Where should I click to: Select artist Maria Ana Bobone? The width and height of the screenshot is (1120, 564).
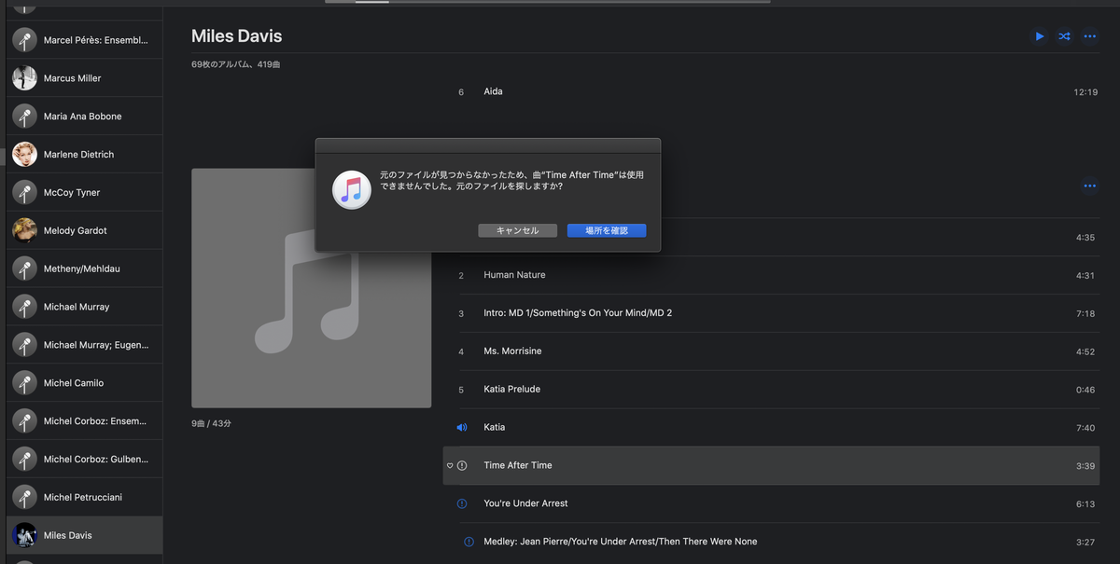click(x=85, y=117)
